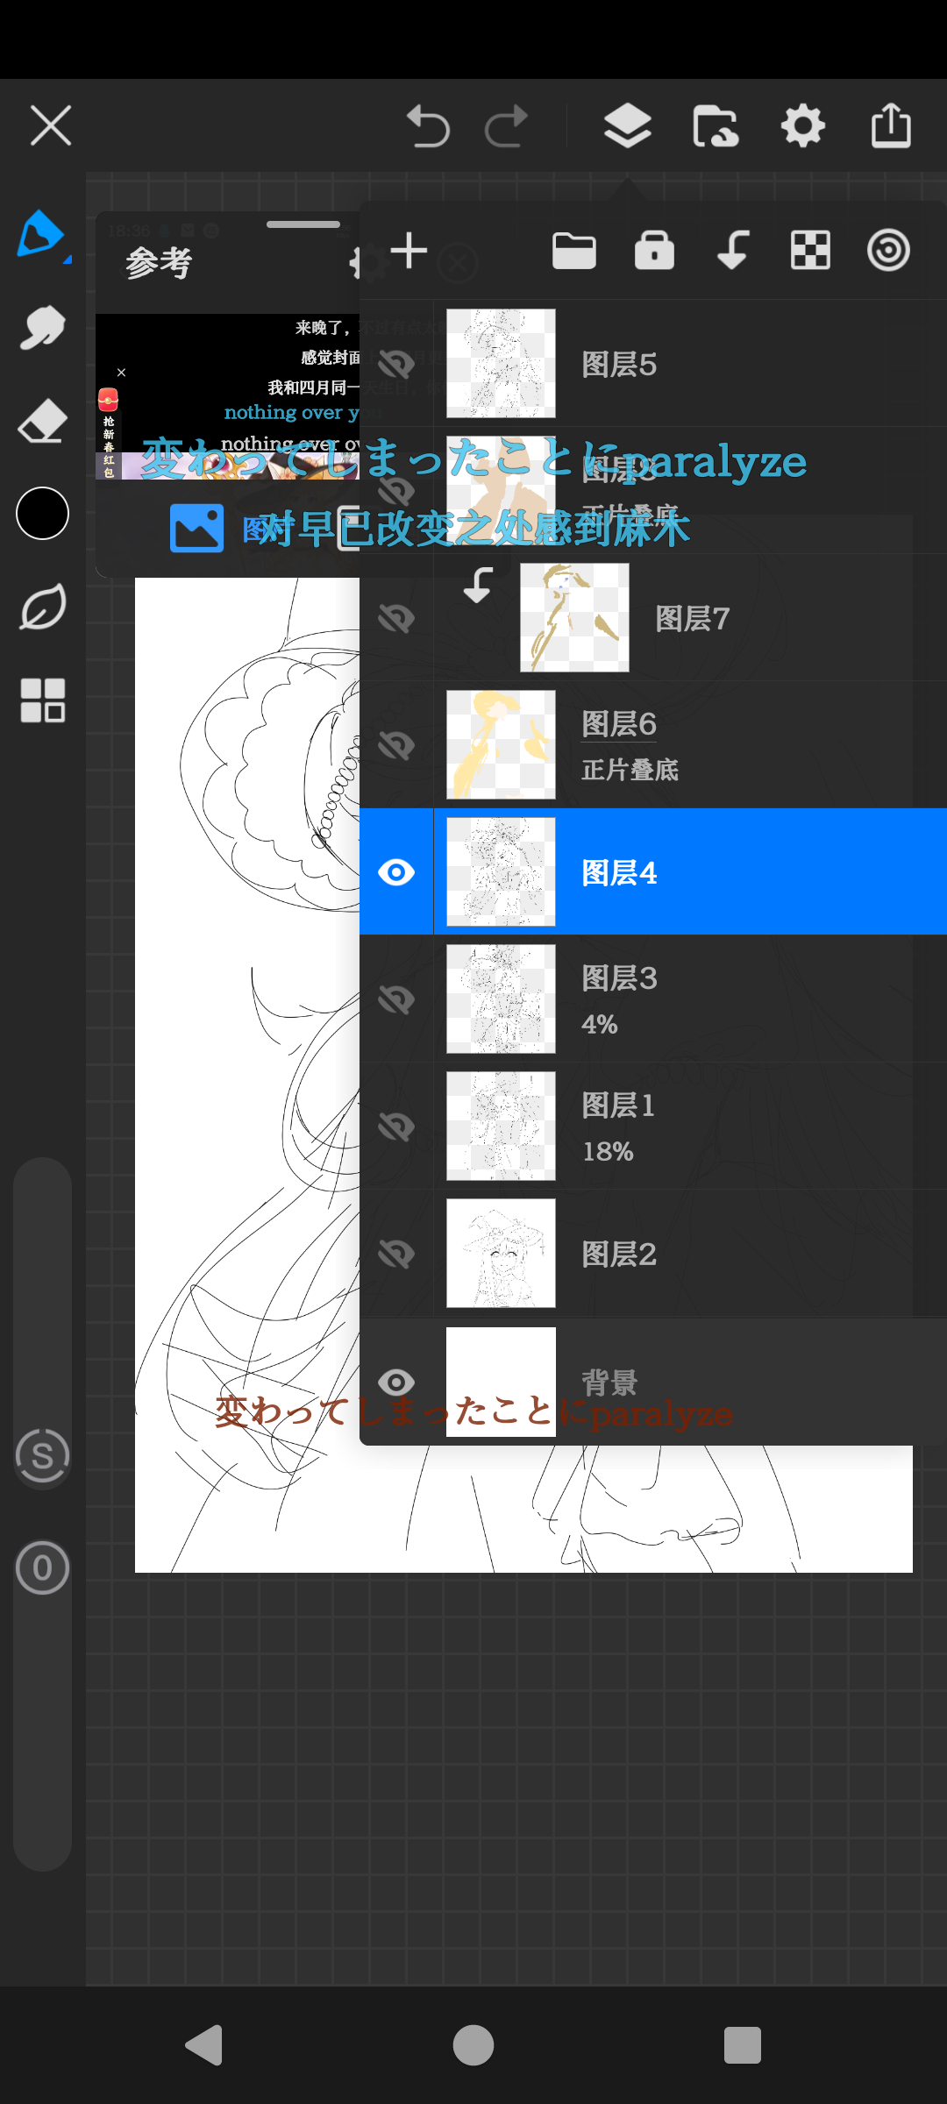This screenshot has width=947, height=2104.
Task: Tap the export share icon
Action: [x=891, y=126]
